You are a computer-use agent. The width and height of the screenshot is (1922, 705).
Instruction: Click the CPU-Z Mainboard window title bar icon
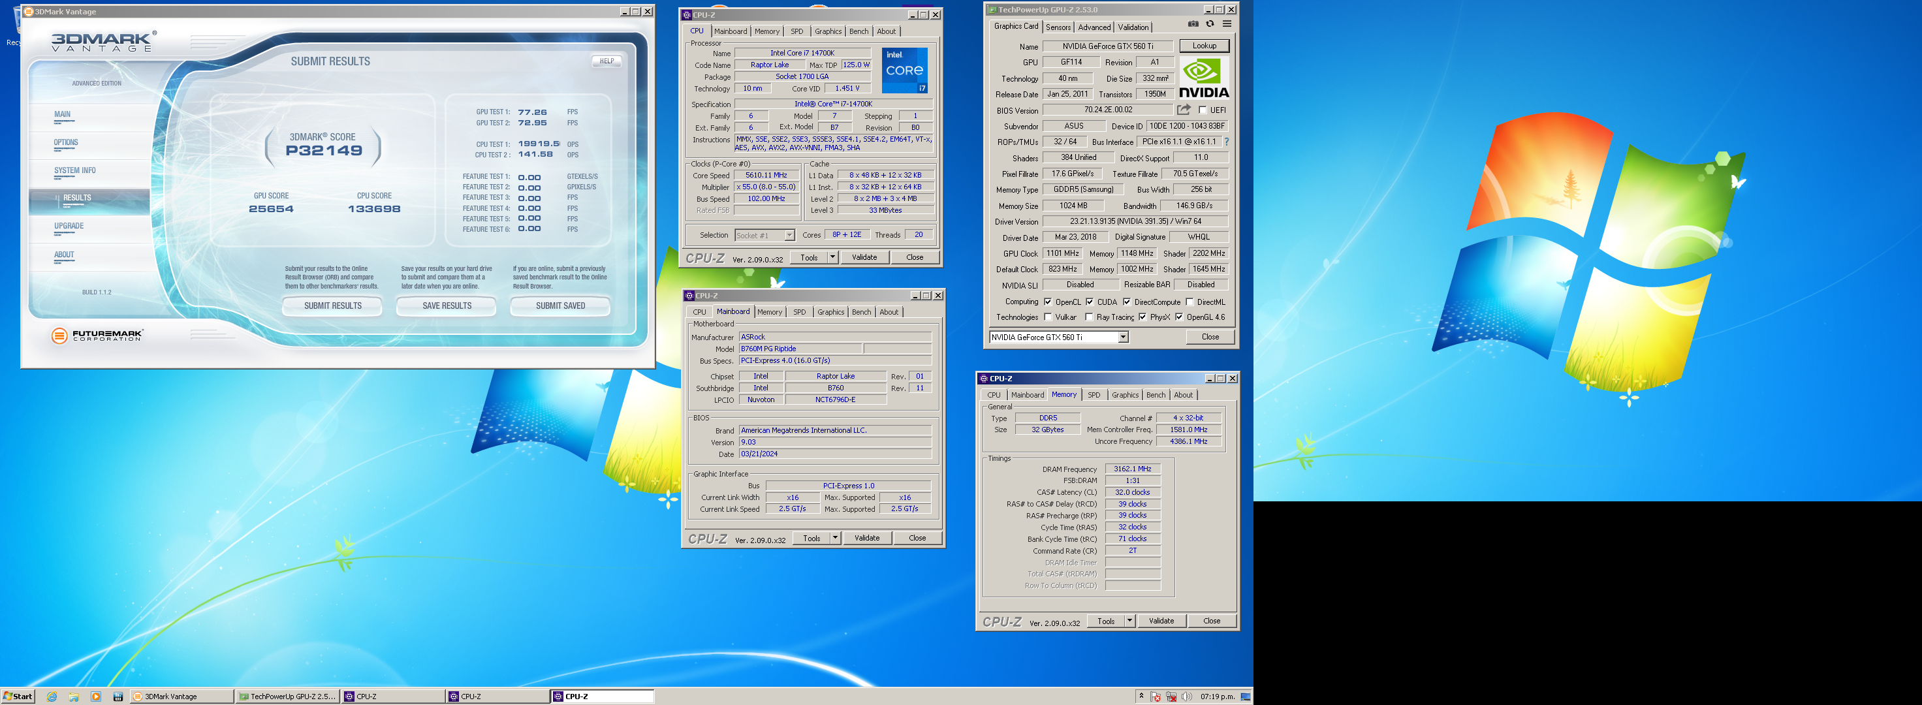[689, 296]
